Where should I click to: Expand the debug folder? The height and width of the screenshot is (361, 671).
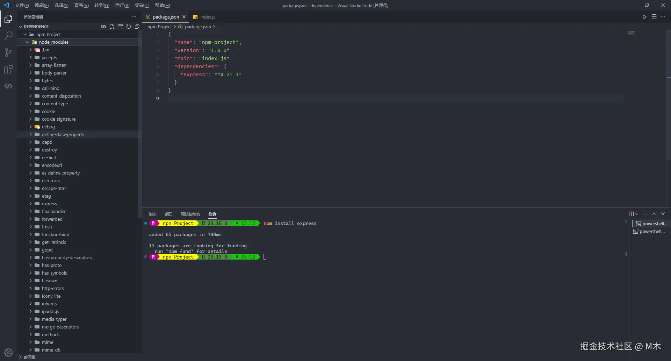tap(30, 127)
